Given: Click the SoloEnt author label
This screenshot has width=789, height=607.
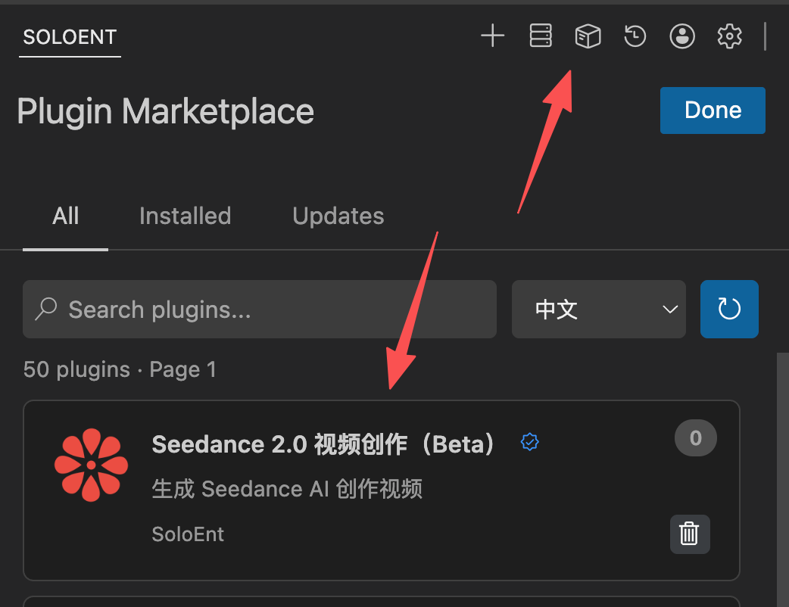Looking at the screenshot, I should 188,534.
